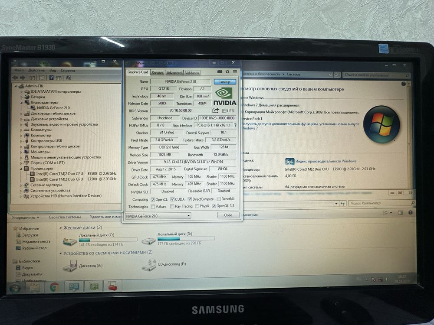Click Explorer preview pane icon
Screen dimensions: 434x325
click(x=400, y=212)
